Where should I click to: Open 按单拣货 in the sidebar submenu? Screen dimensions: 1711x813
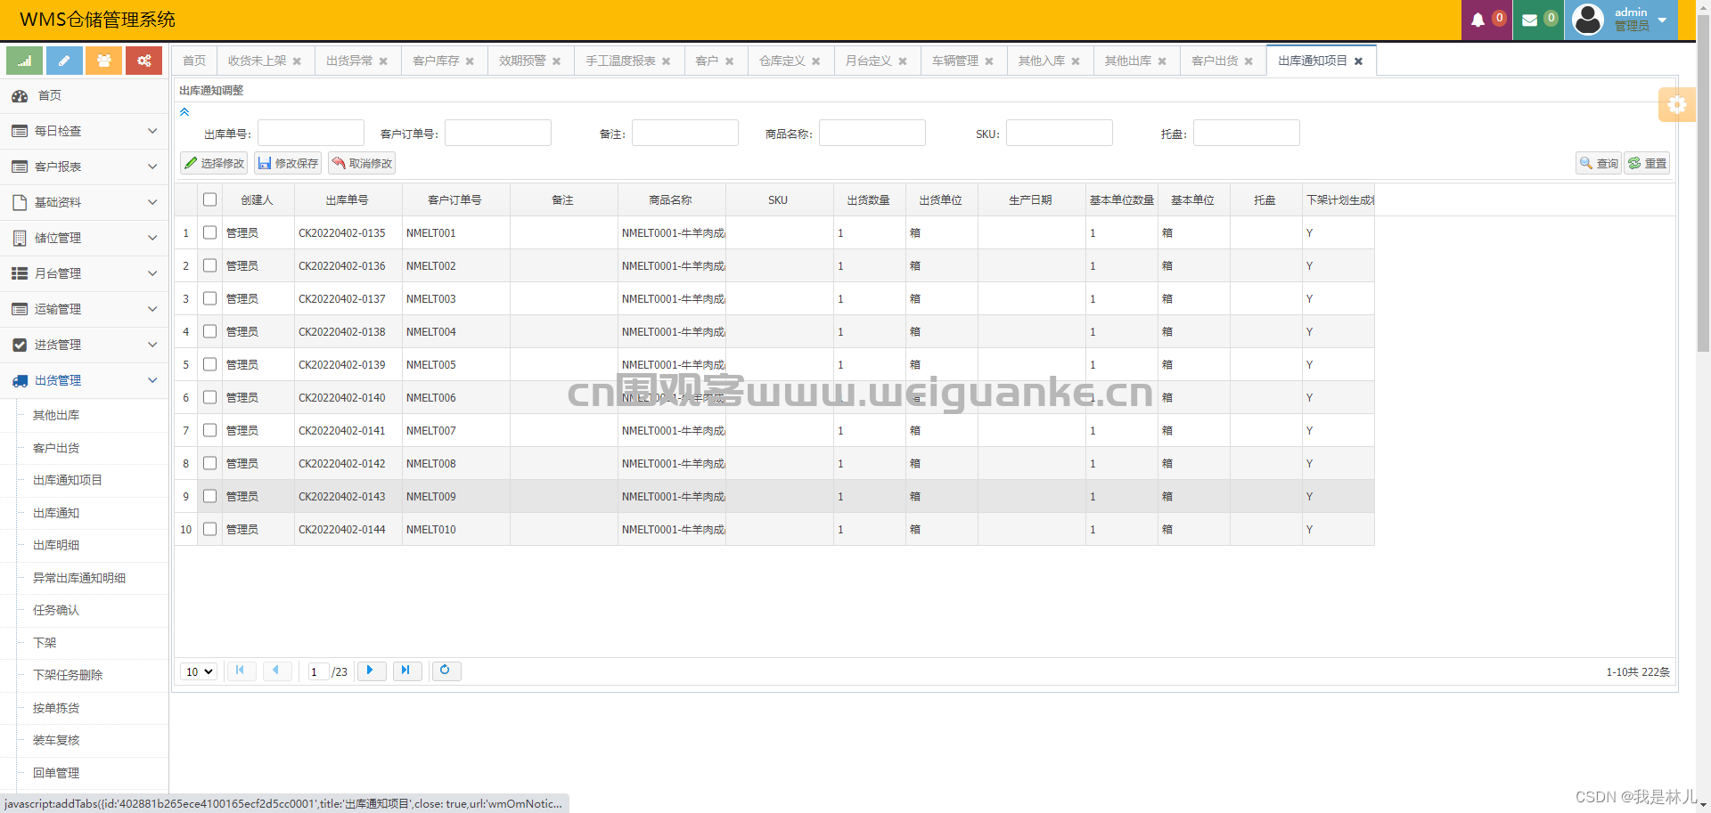pos(56,708)
